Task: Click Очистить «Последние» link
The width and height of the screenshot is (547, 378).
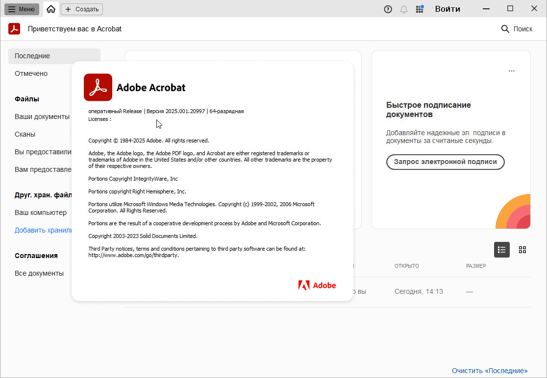Action: (490, 371)
